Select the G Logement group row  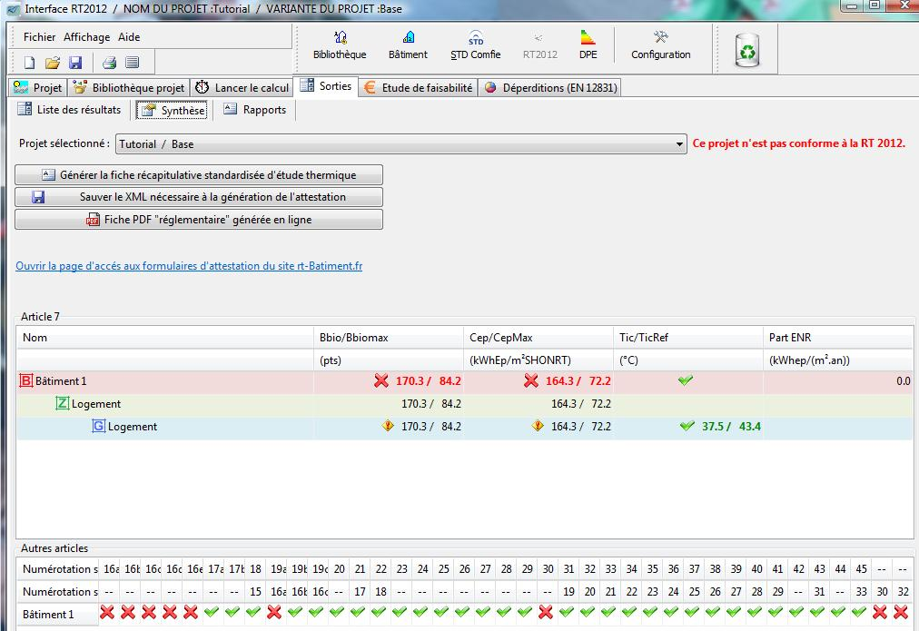point(464,427)
